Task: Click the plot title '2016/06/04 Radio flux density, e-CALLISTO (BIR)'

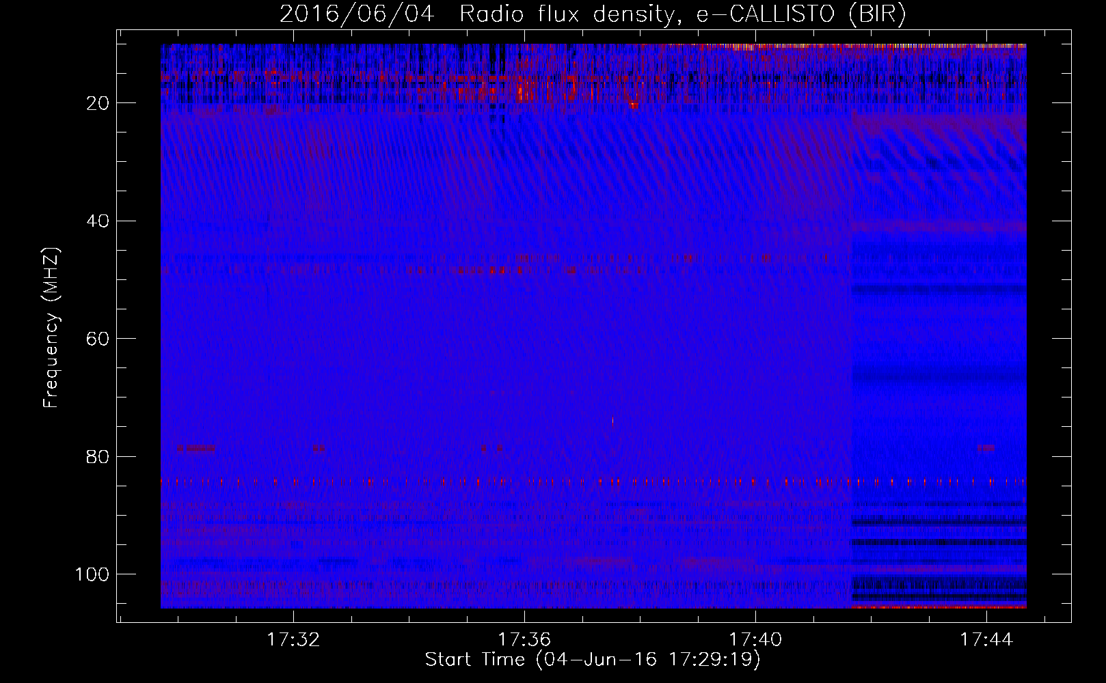Action: (x=593, y=14)
